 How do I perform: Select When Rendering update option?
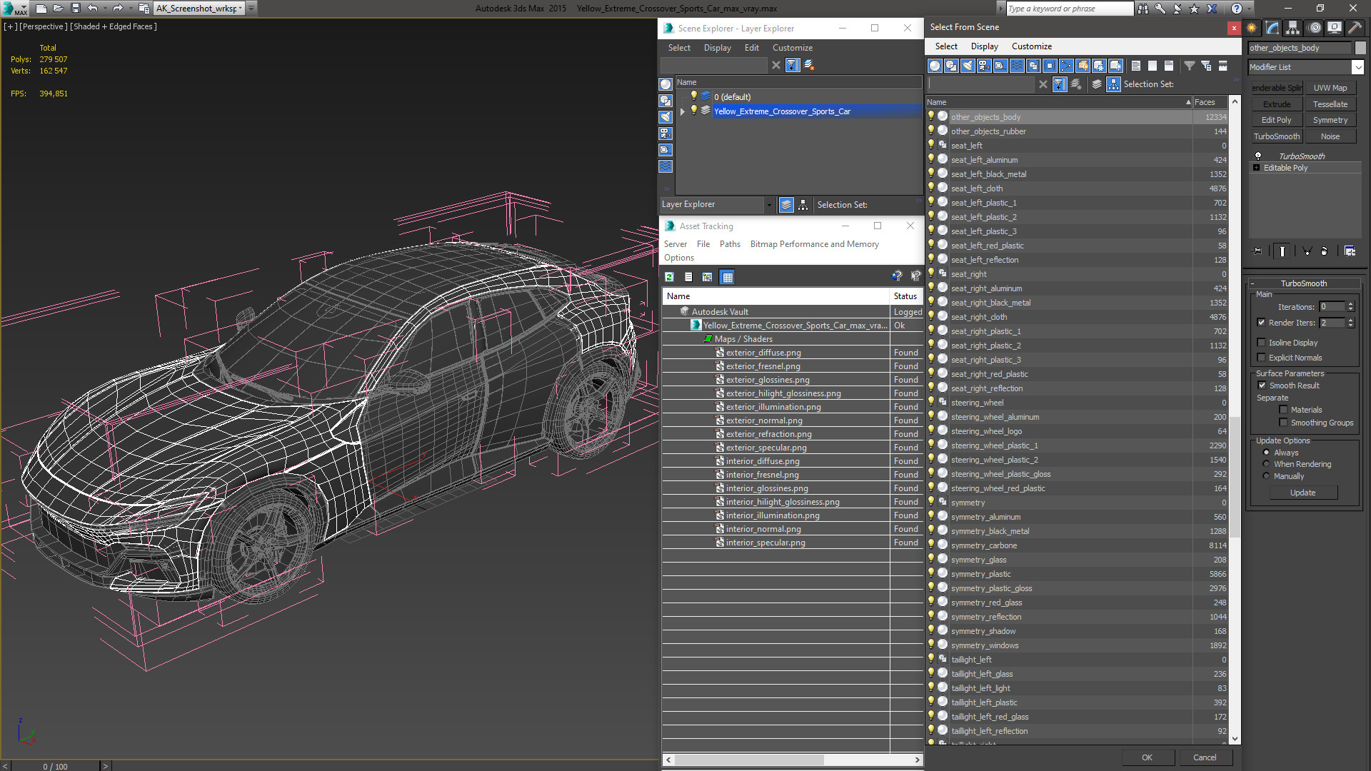[x=1266, y=464]
